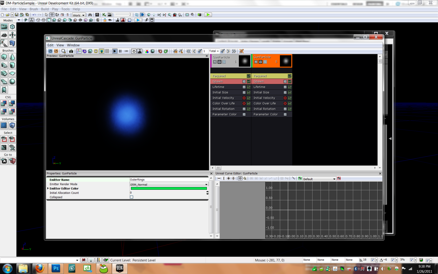This screenshot has width=438, height=274.
Task: Click the RGB background color icon
Action: click(x=147, y=51)
